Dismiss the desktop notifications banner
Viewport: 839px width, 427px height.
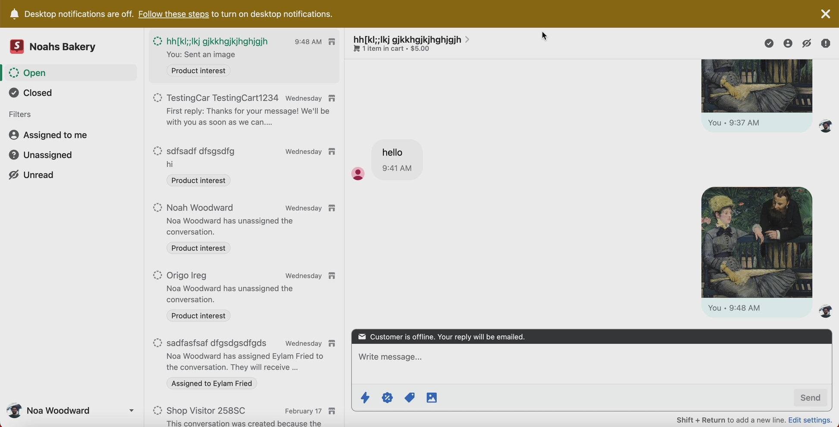(825, 14)
